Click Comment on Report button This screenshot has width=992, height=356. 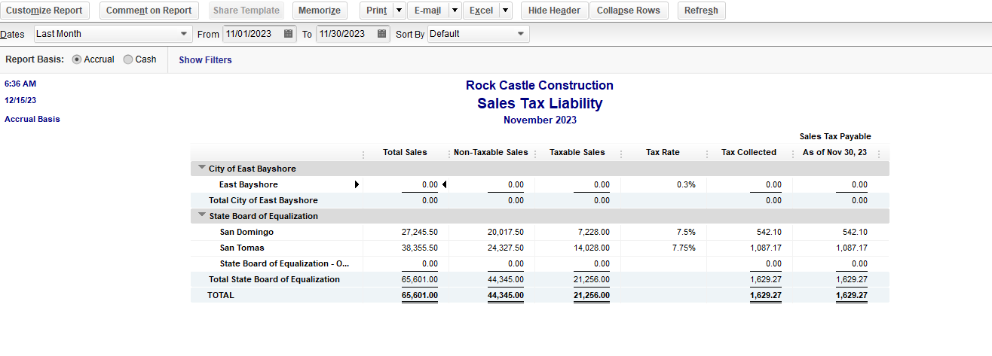pos(149,11)
